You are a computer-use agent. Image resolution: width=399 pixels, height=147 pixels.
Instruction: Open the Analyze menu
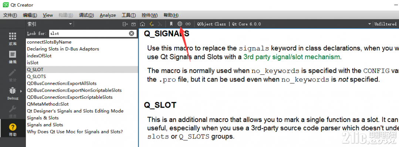(x=108, y=15)
